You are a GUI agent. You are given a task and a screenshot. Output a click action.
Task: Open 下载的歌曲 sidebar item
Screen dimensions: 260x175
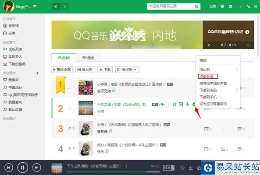[x=14, y=64]
